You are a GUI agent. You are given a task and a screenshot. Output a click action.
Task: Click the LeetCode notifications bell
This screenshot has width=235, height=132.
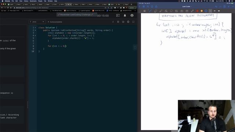pos(125,15)
